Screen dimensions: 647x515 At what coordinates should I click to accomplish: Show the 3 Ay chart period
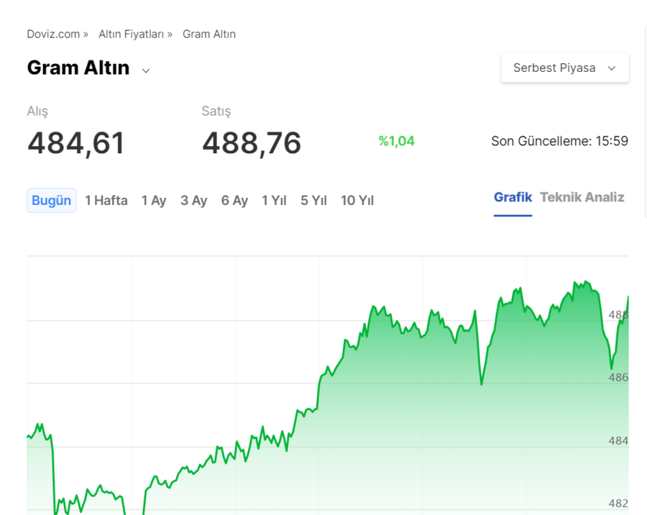coord(193,200)
